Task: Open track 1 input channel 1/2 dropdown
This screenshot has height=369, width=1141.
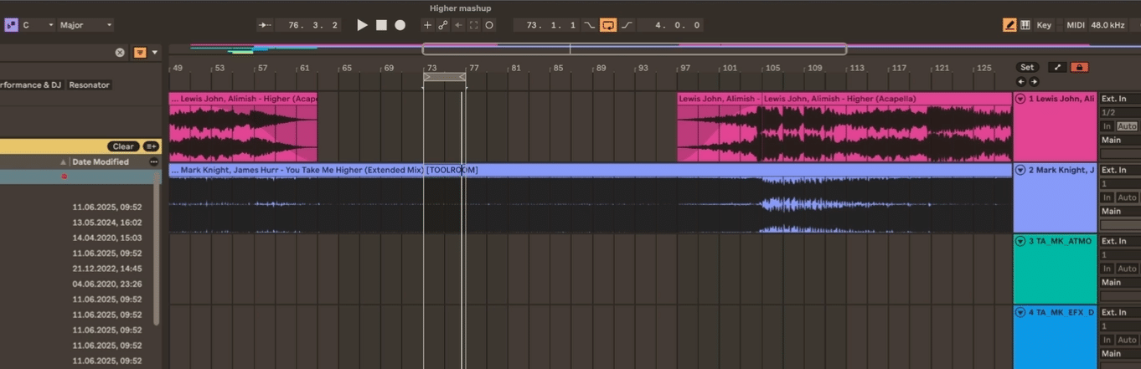Action: 1120,112
